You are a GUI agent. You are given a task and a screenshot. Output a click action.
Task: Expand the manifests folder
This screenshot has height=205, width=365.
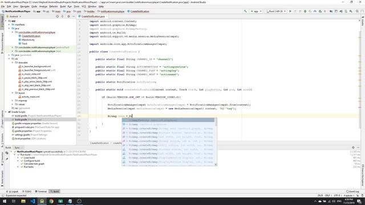[10, 24]
